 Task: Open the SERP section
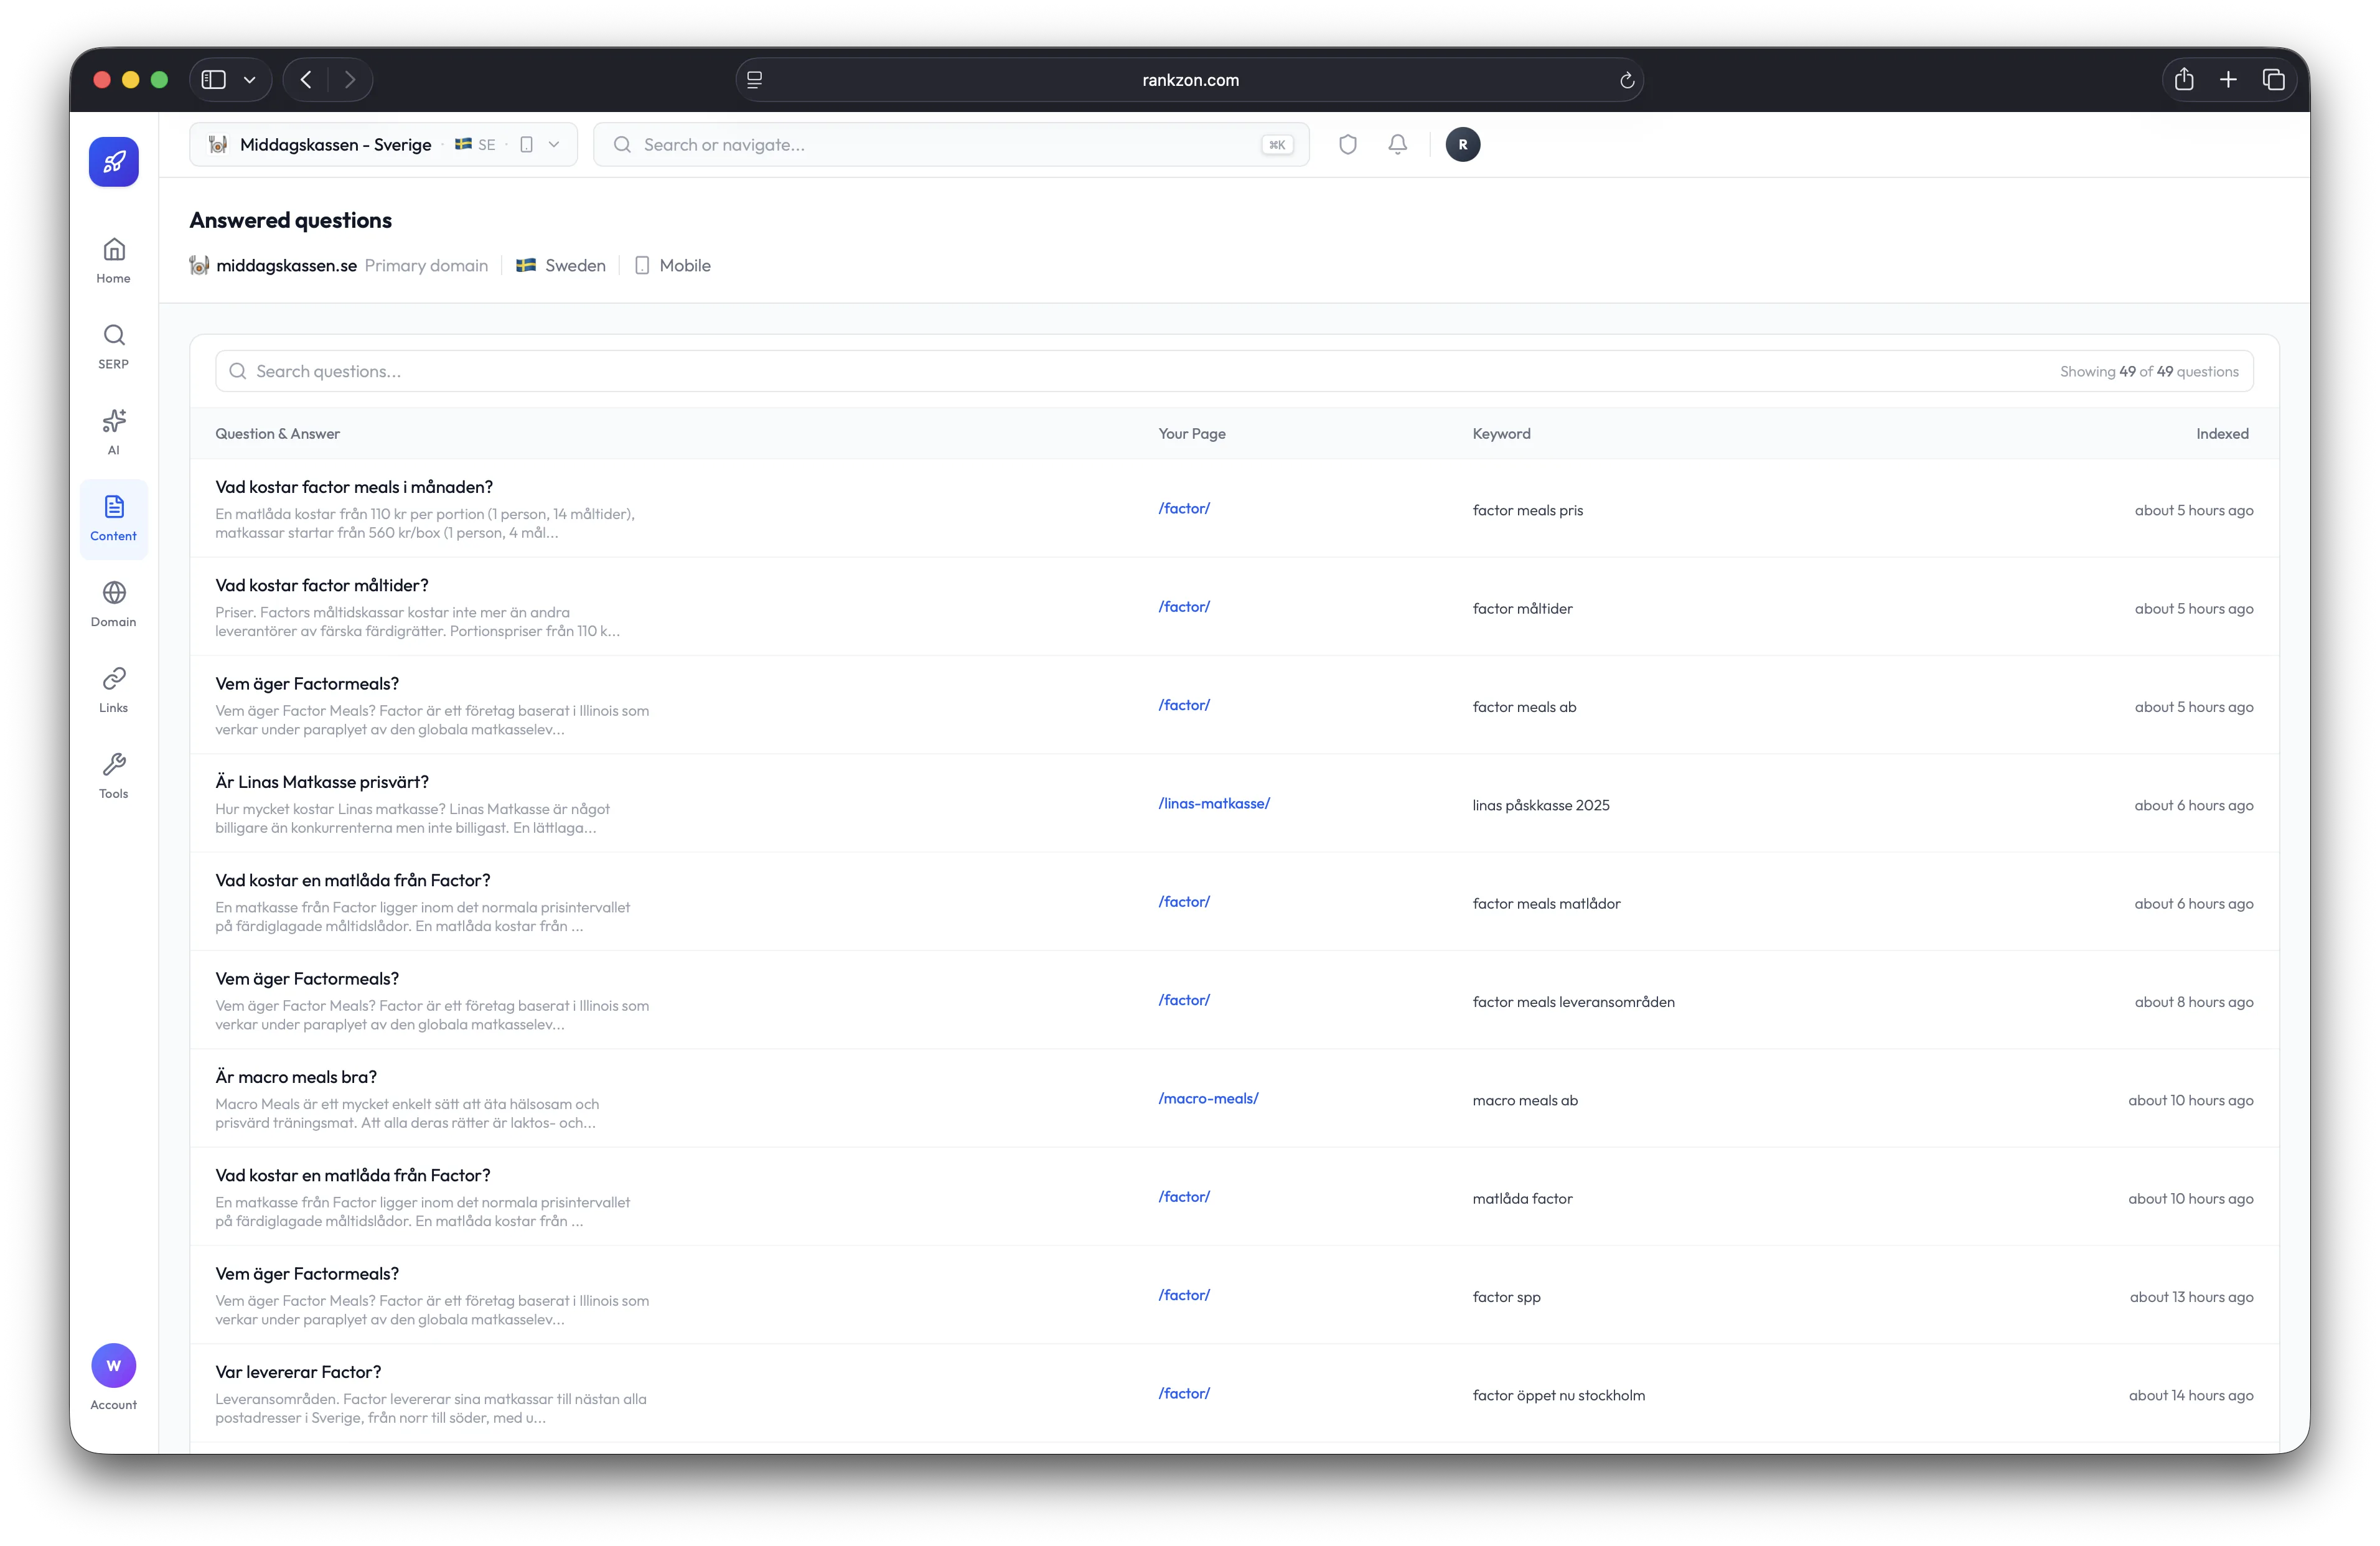(114, 346)
